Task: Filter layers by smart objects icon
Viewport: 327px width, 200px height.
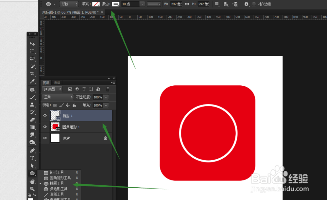Action: click(98, 89)
